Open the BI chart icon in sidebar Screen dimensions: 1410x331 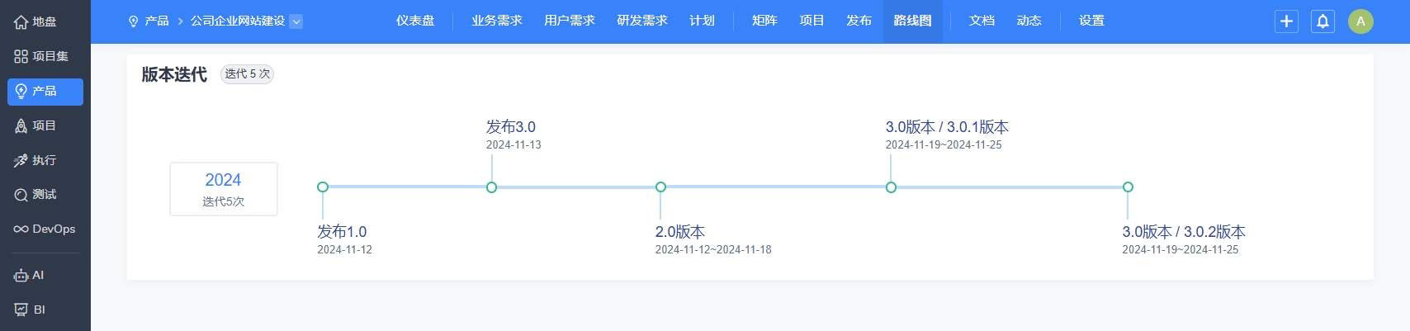click(x=21, y=310)
